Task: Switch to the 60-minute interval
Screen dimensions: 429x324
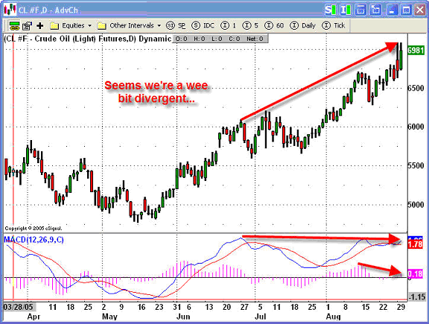Action: point(274,25)
